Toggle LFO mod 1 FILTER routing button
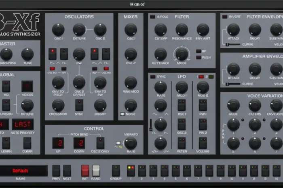 (x=182, y=143)
